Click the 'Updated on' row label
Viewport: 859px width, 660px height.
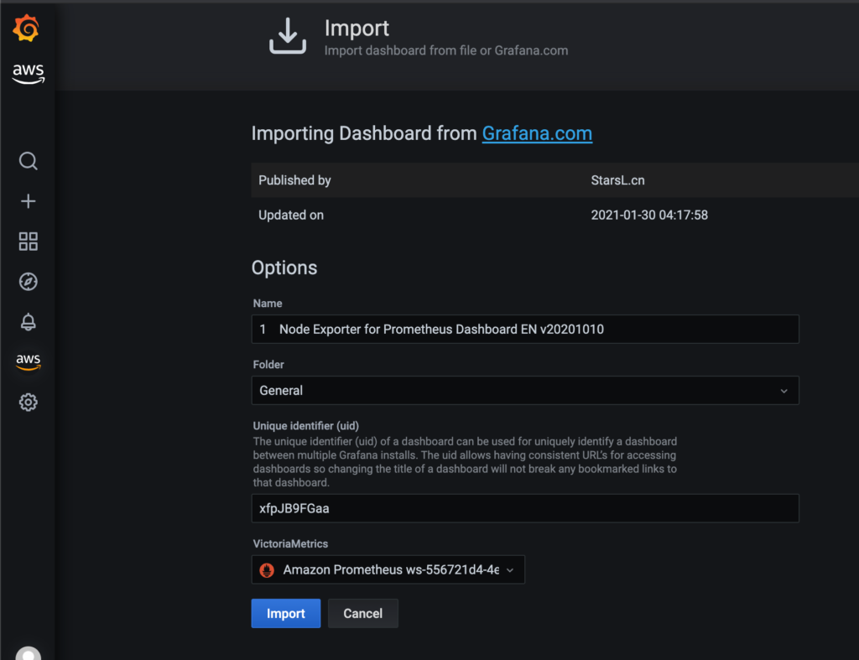pos(291,216)
